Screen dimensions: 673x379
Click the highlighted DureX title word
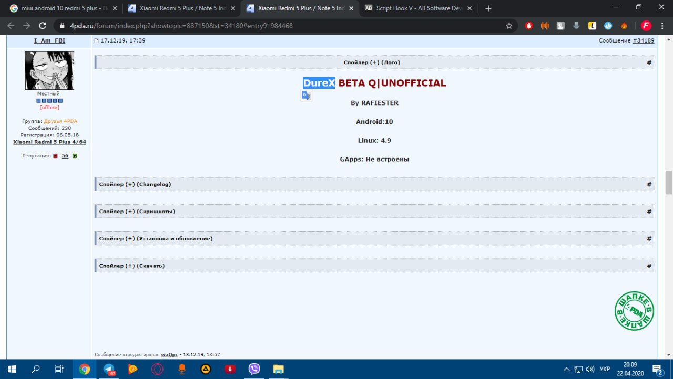[319, 83]
